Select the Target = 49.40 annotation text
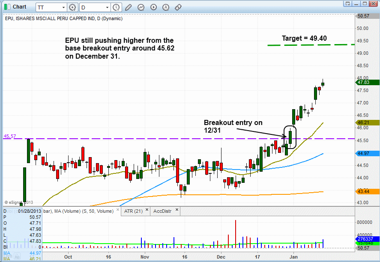The width and height of the screenshot is (380, 262). pyautogui.click(x=304, y=38)
